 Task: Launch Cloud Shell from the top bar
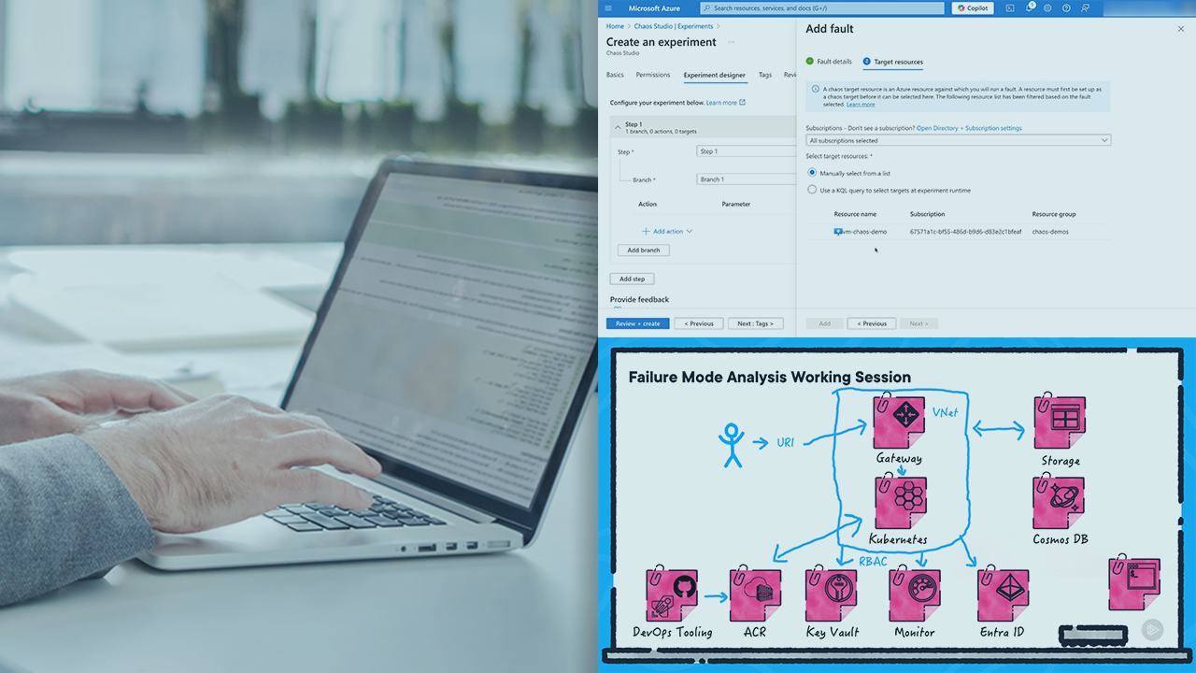point(1010,8)
